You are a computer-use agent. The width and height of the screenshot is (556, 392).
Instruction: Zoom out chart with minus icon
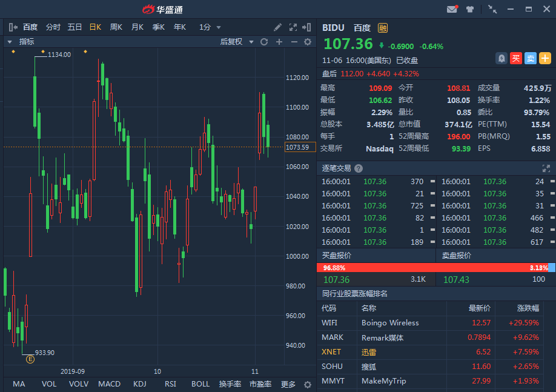pos(294,42)
